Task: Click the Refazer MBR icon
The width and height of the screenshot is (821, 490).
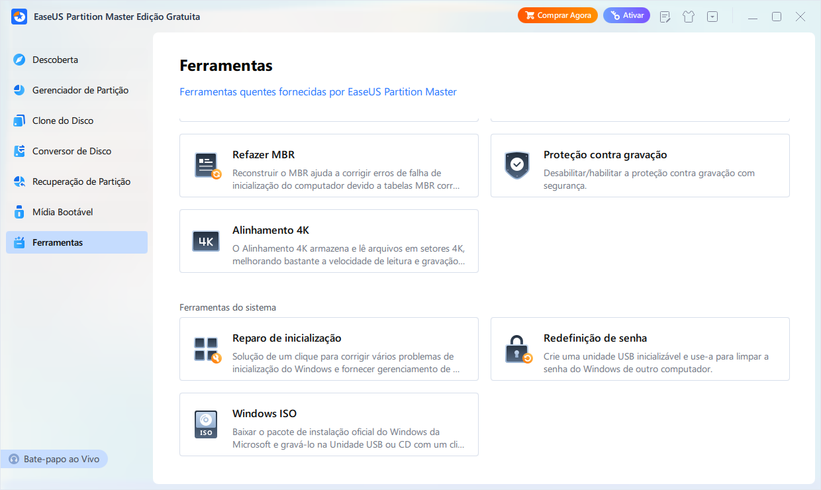Action: [207, 166]
